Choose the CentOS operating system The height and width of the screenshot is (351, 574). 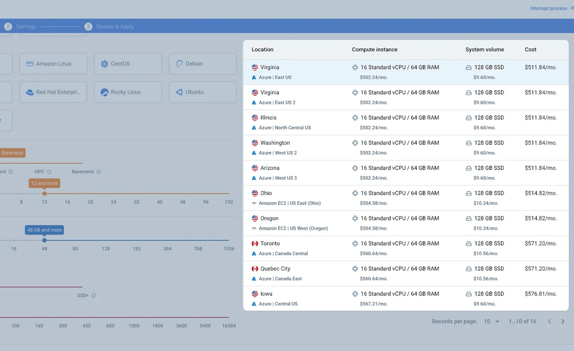[128, 64]
